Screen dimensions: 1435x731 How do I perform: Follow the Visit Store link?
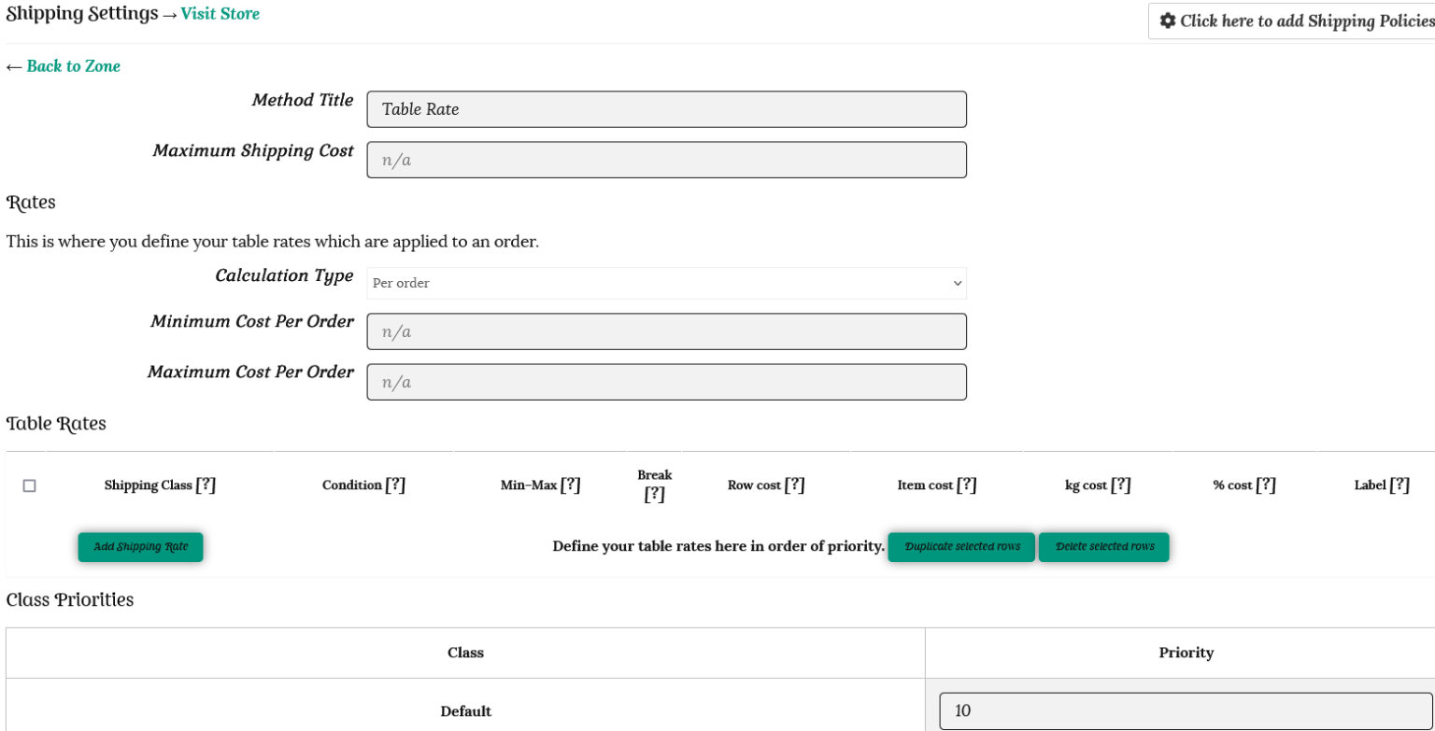tap(220, 14)
